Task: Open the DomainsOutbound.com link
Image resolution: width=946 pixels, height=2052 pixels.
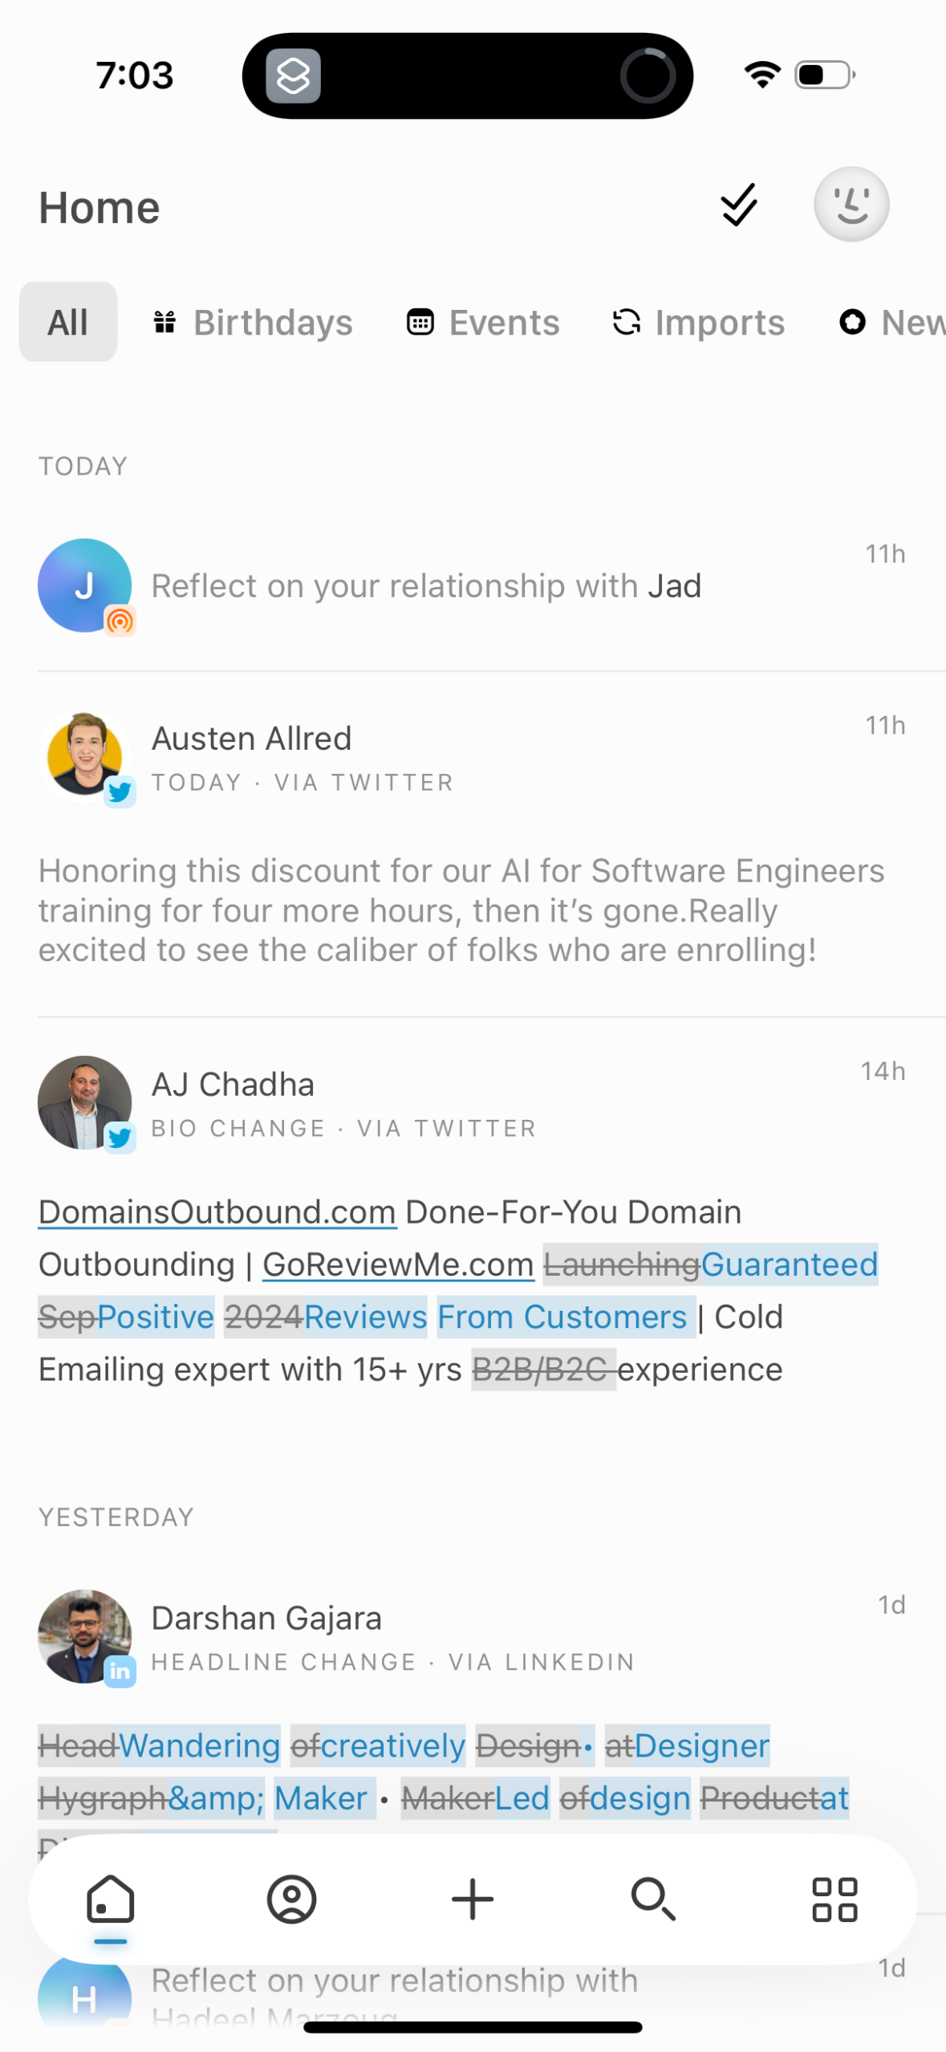Action: point(217,1212)
